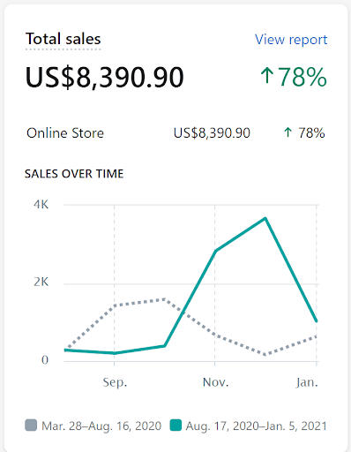Click the large green up arrow icon
The image size is (351, 452).
coord(267,75)
